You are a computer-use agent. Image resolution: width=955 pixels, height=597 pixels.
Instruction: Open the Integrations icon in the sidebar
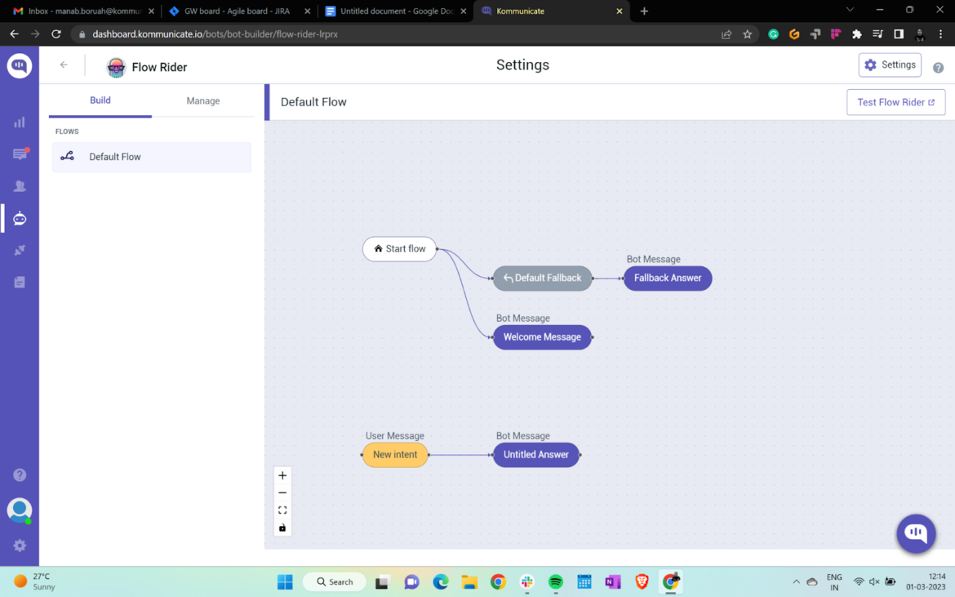pos(20,250)
